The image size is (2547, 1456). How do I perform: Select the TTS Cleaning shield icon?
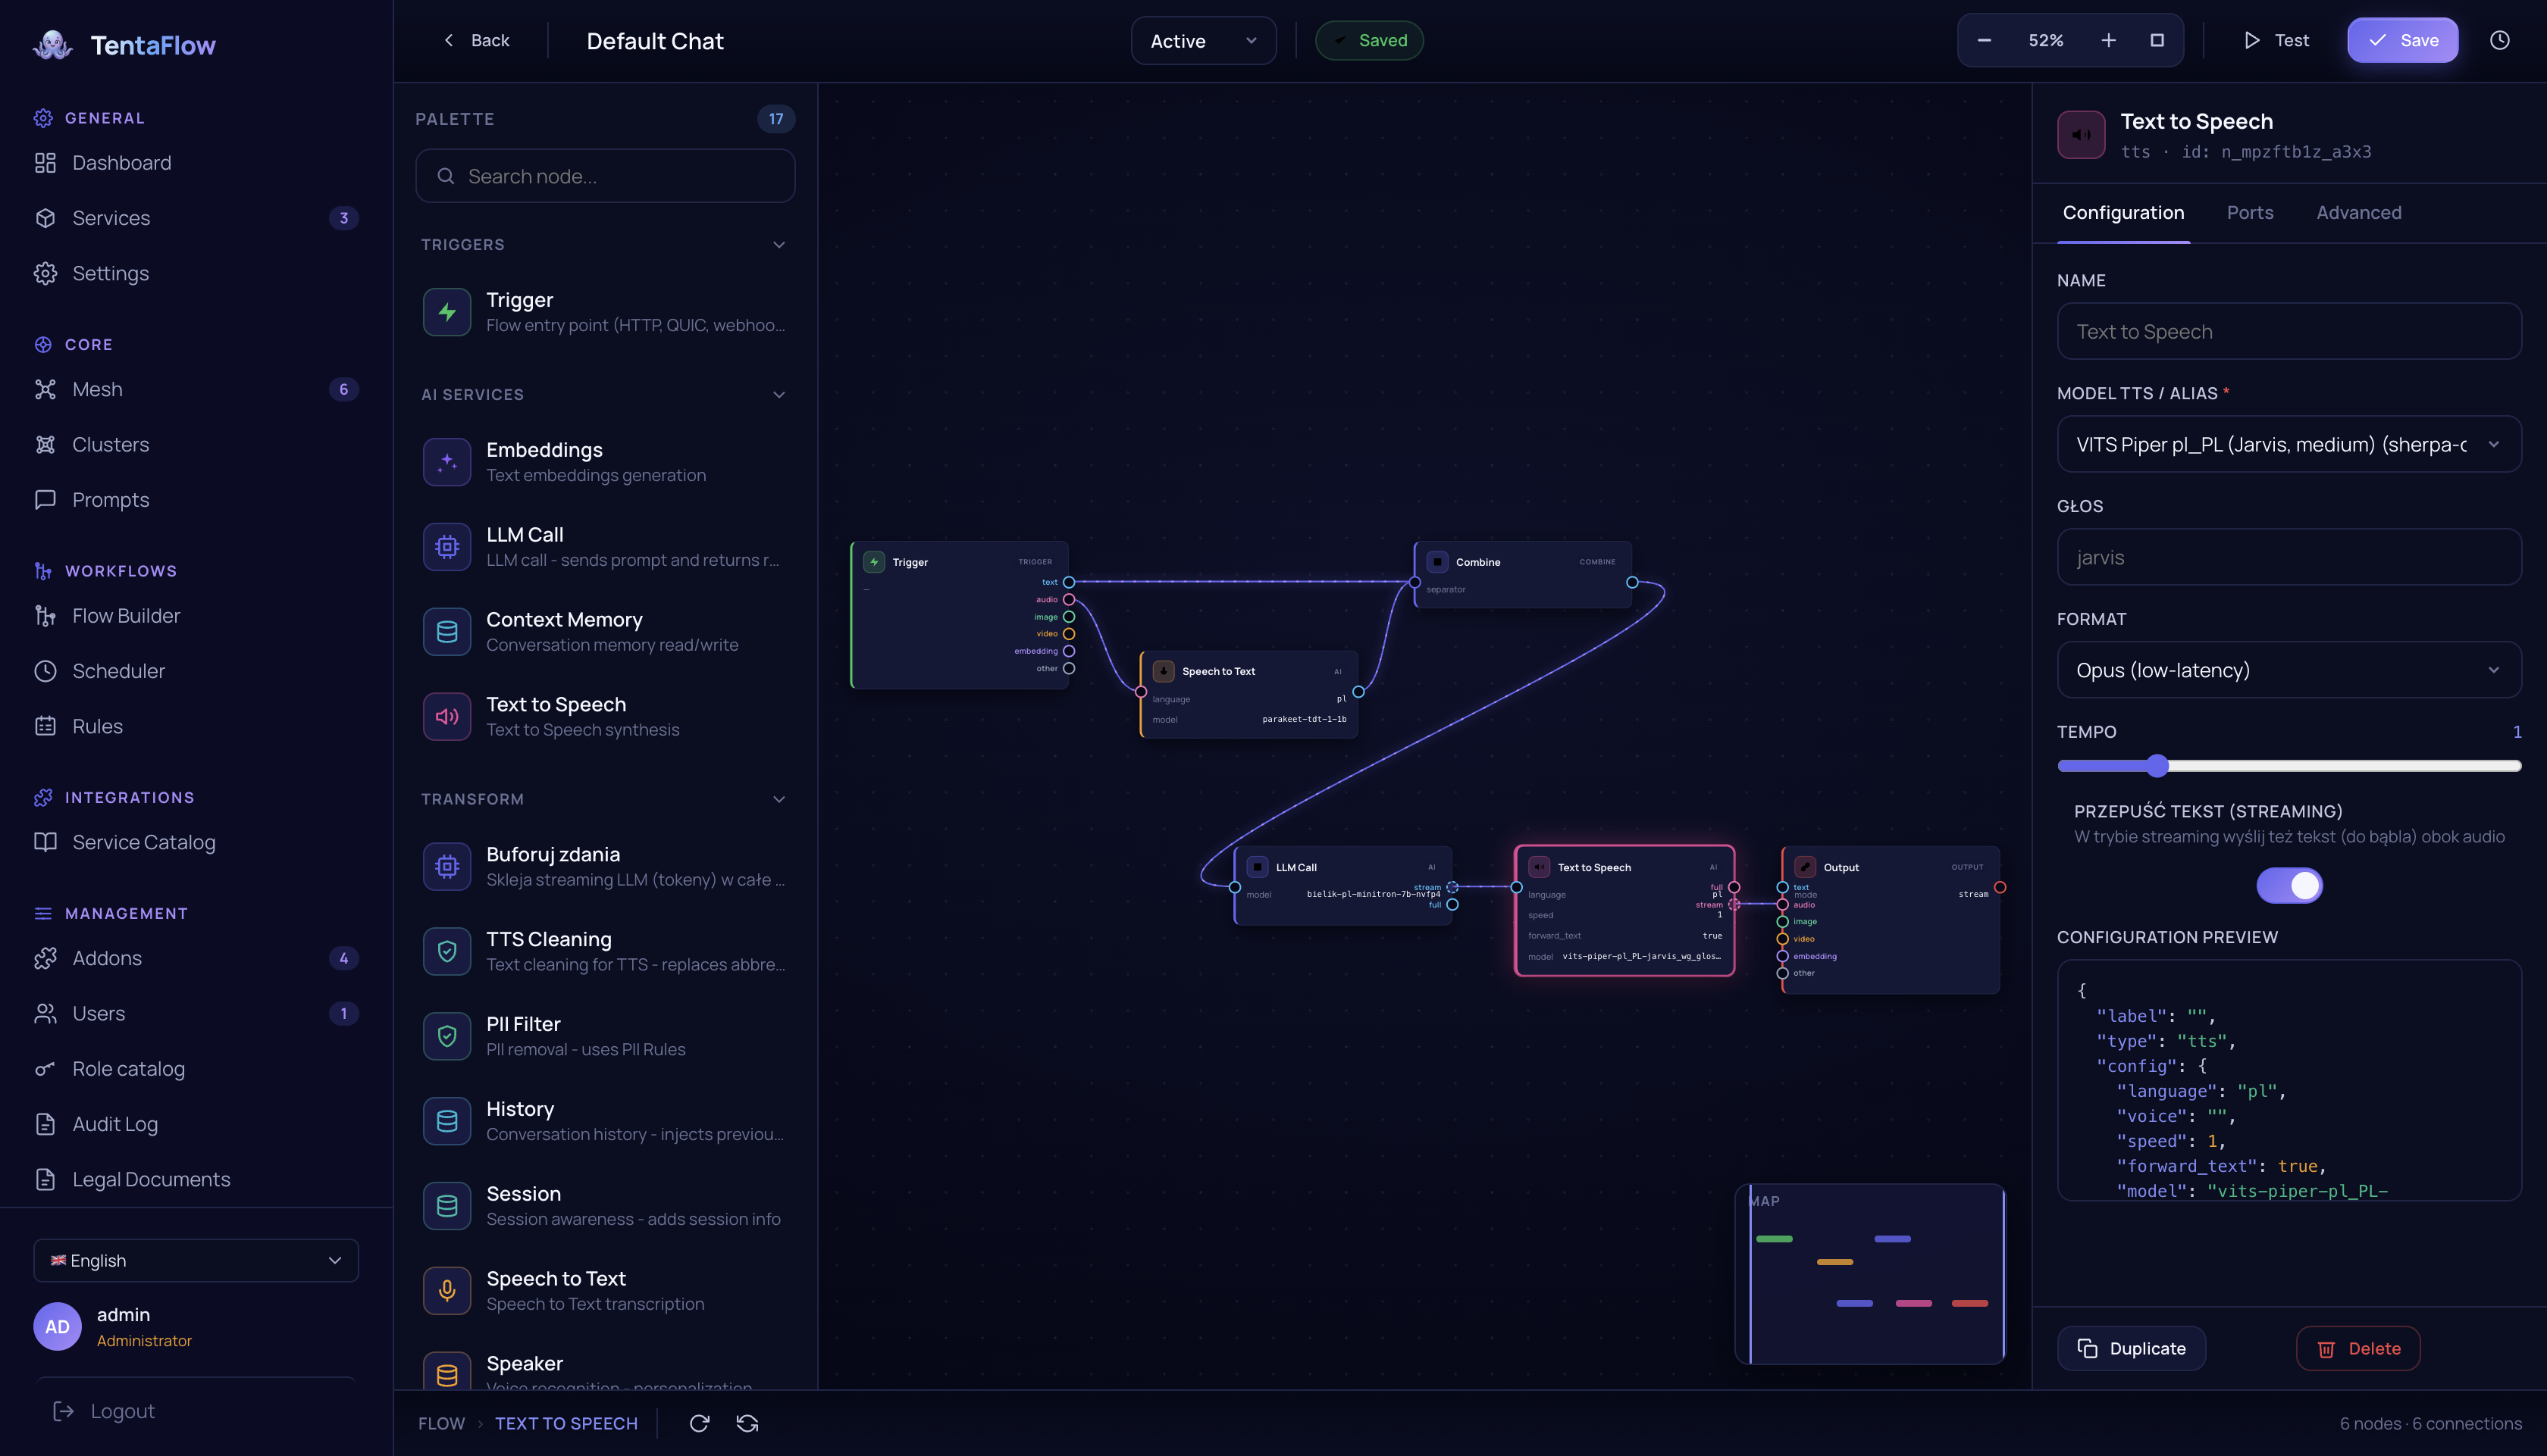click(x=447, y=951)
